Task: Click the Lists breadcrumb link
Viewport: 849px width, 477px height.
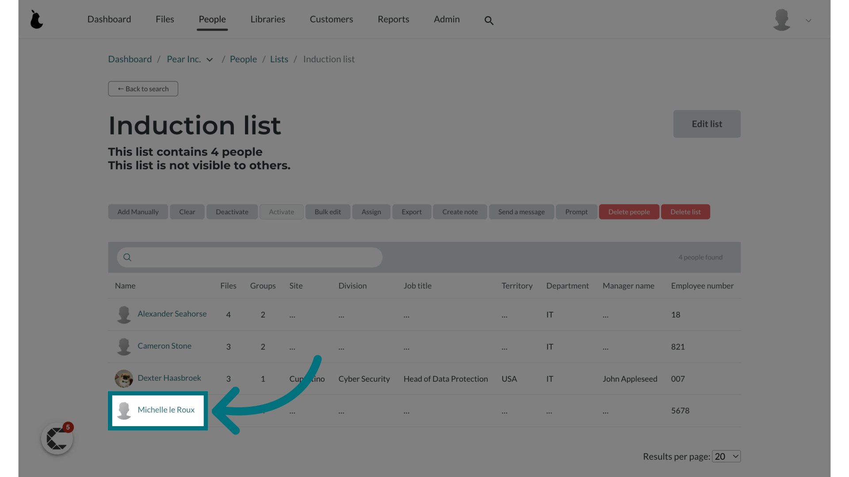Action: (279, 59)
